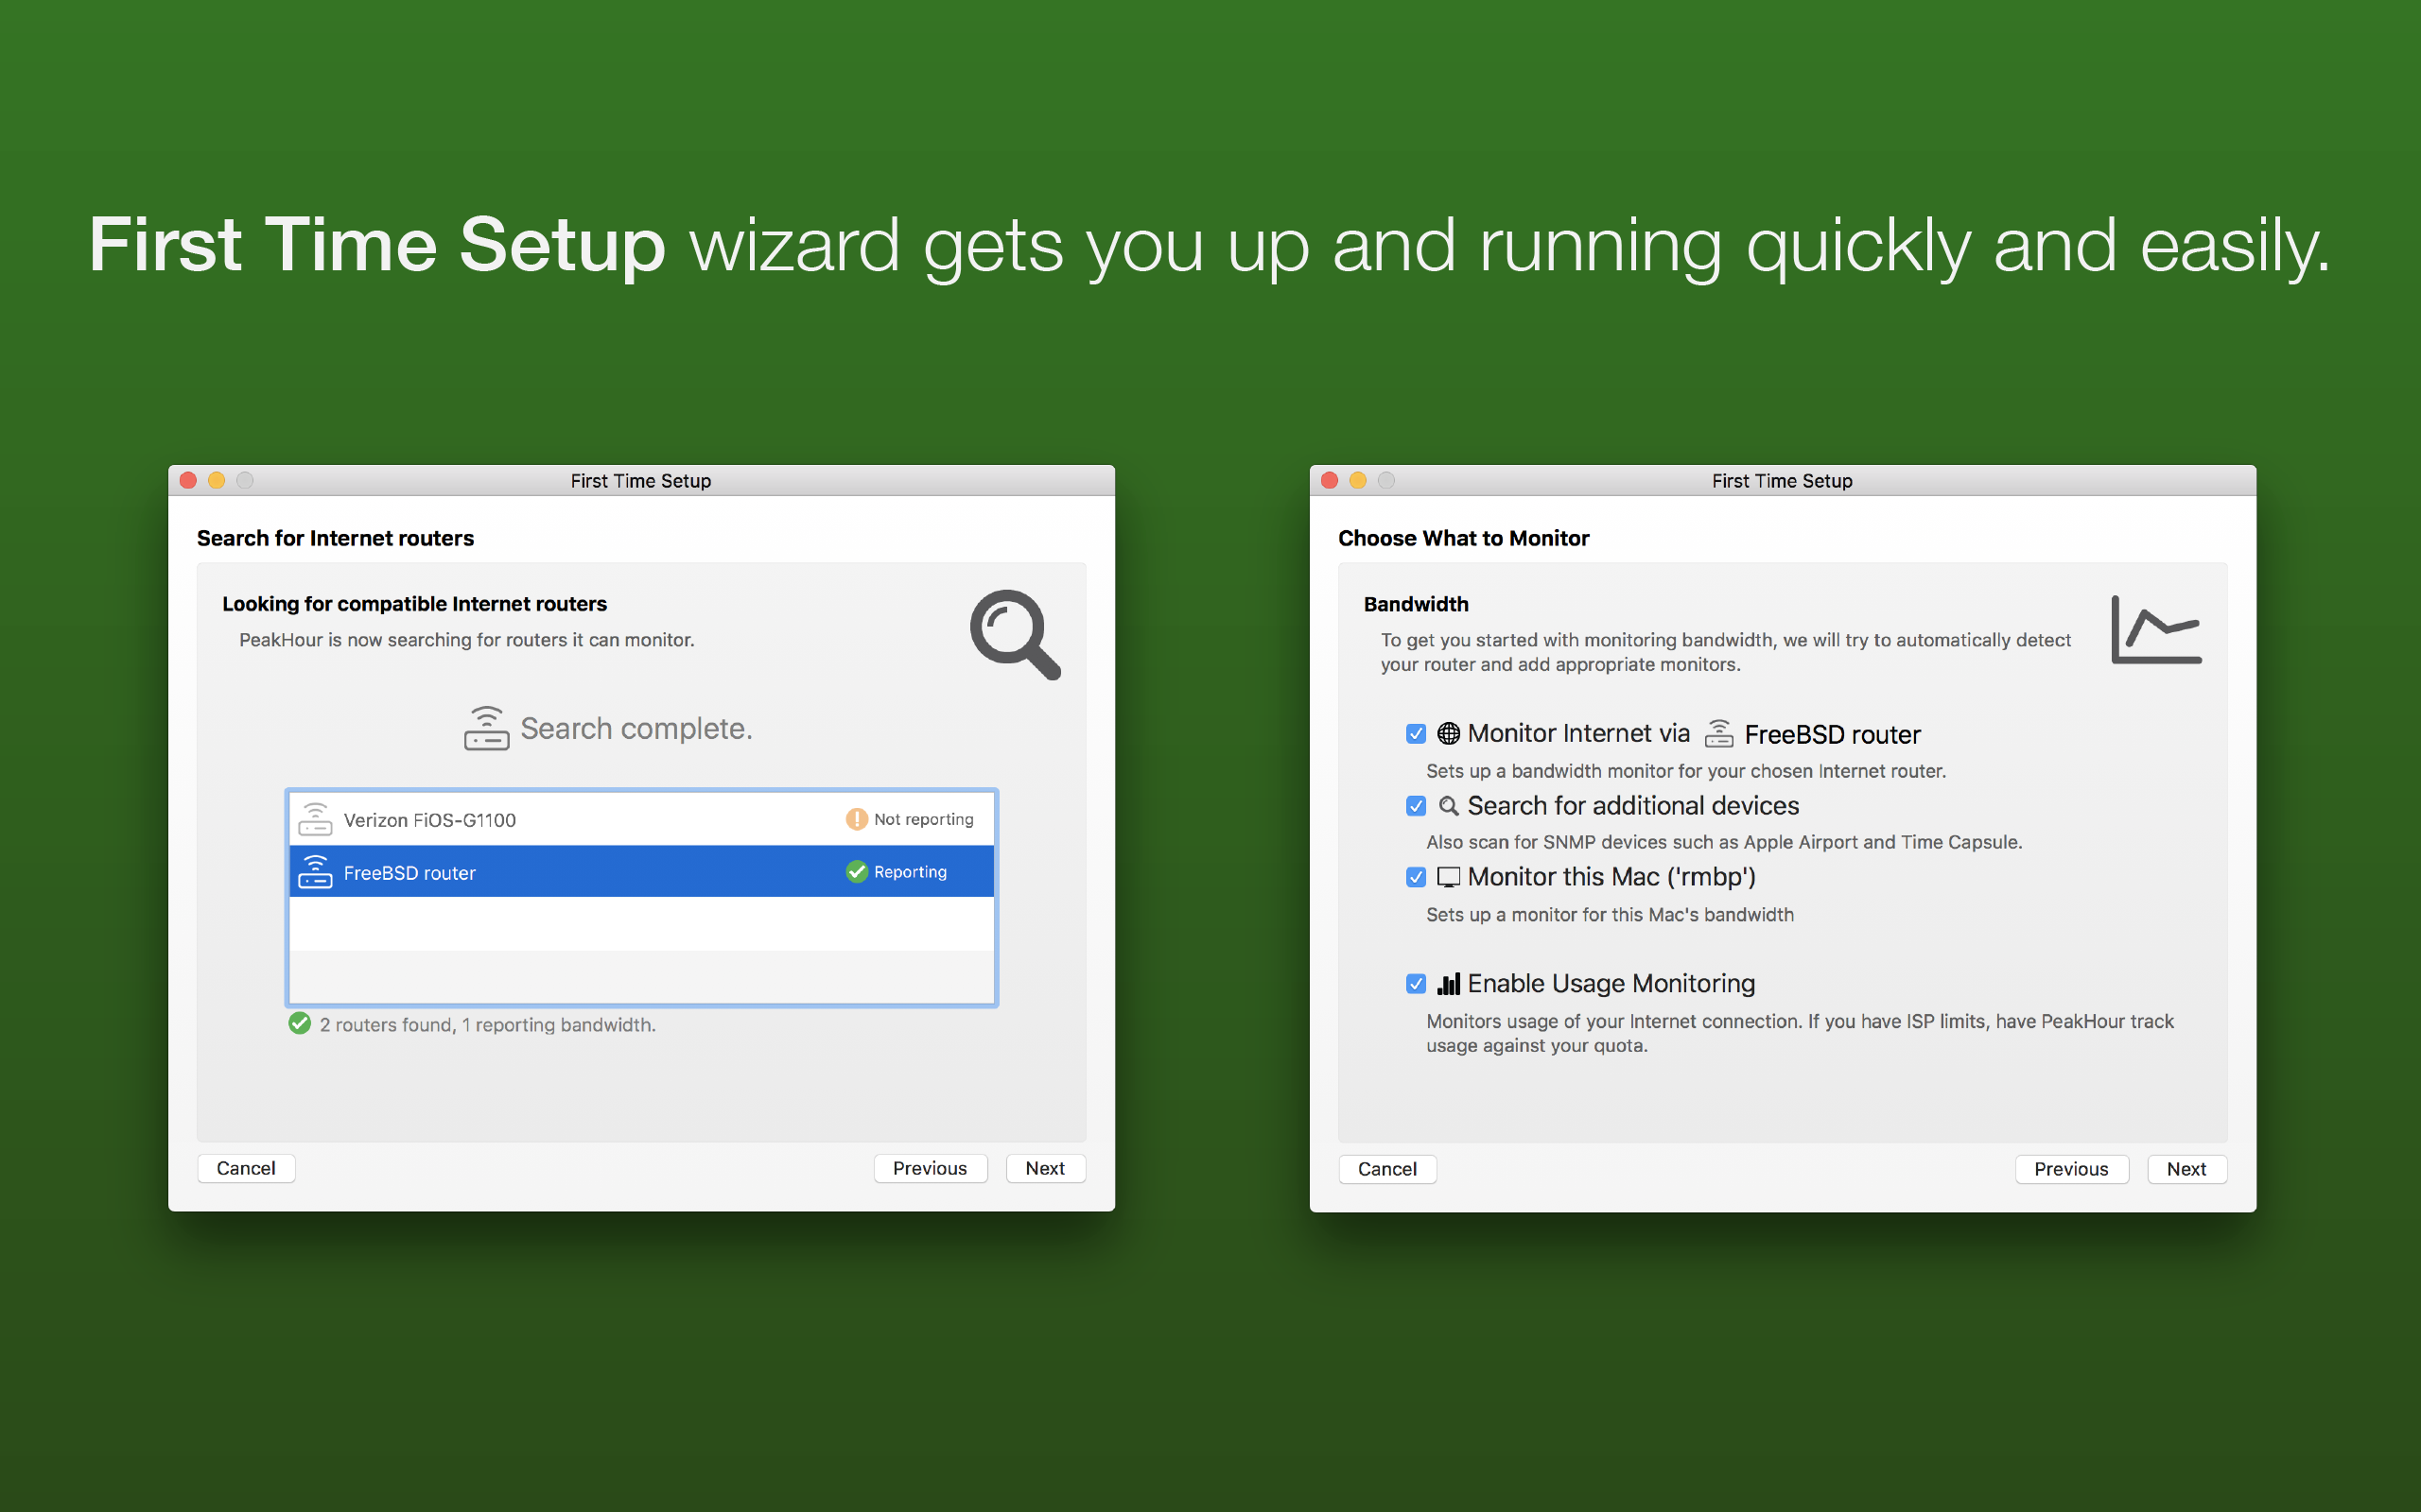Toggle Enable Usage Monitoring checkbox

(x=1416, y=984)
